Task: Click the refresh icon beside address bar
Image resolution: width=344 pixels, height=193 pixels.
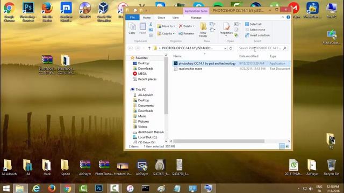Action: [x=231, y=48]
